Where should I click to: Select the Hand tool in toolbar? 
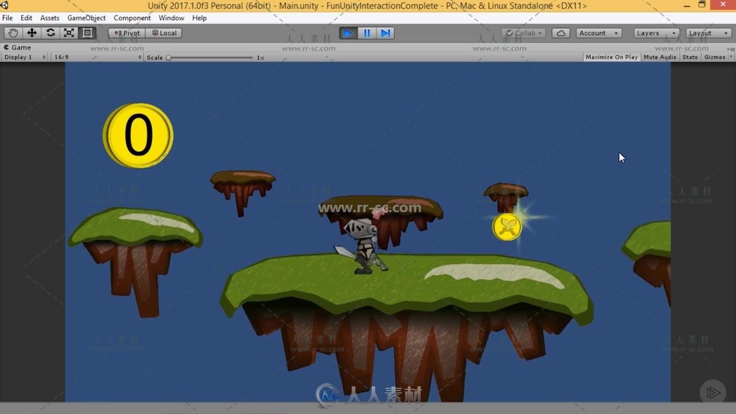click(x=13, y=33)
